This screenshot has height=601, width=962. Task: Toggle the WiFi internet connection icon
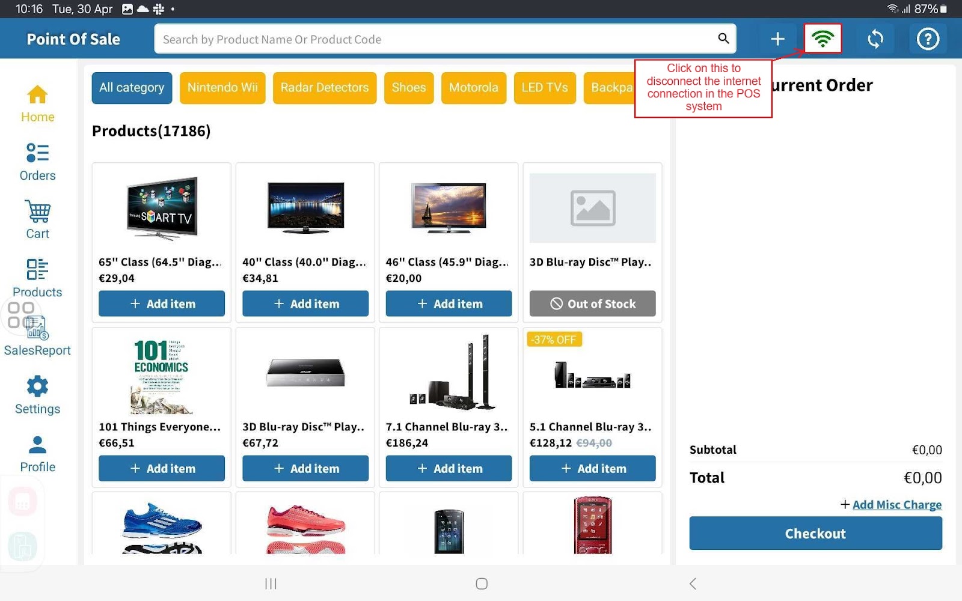(x=823, y=39)
